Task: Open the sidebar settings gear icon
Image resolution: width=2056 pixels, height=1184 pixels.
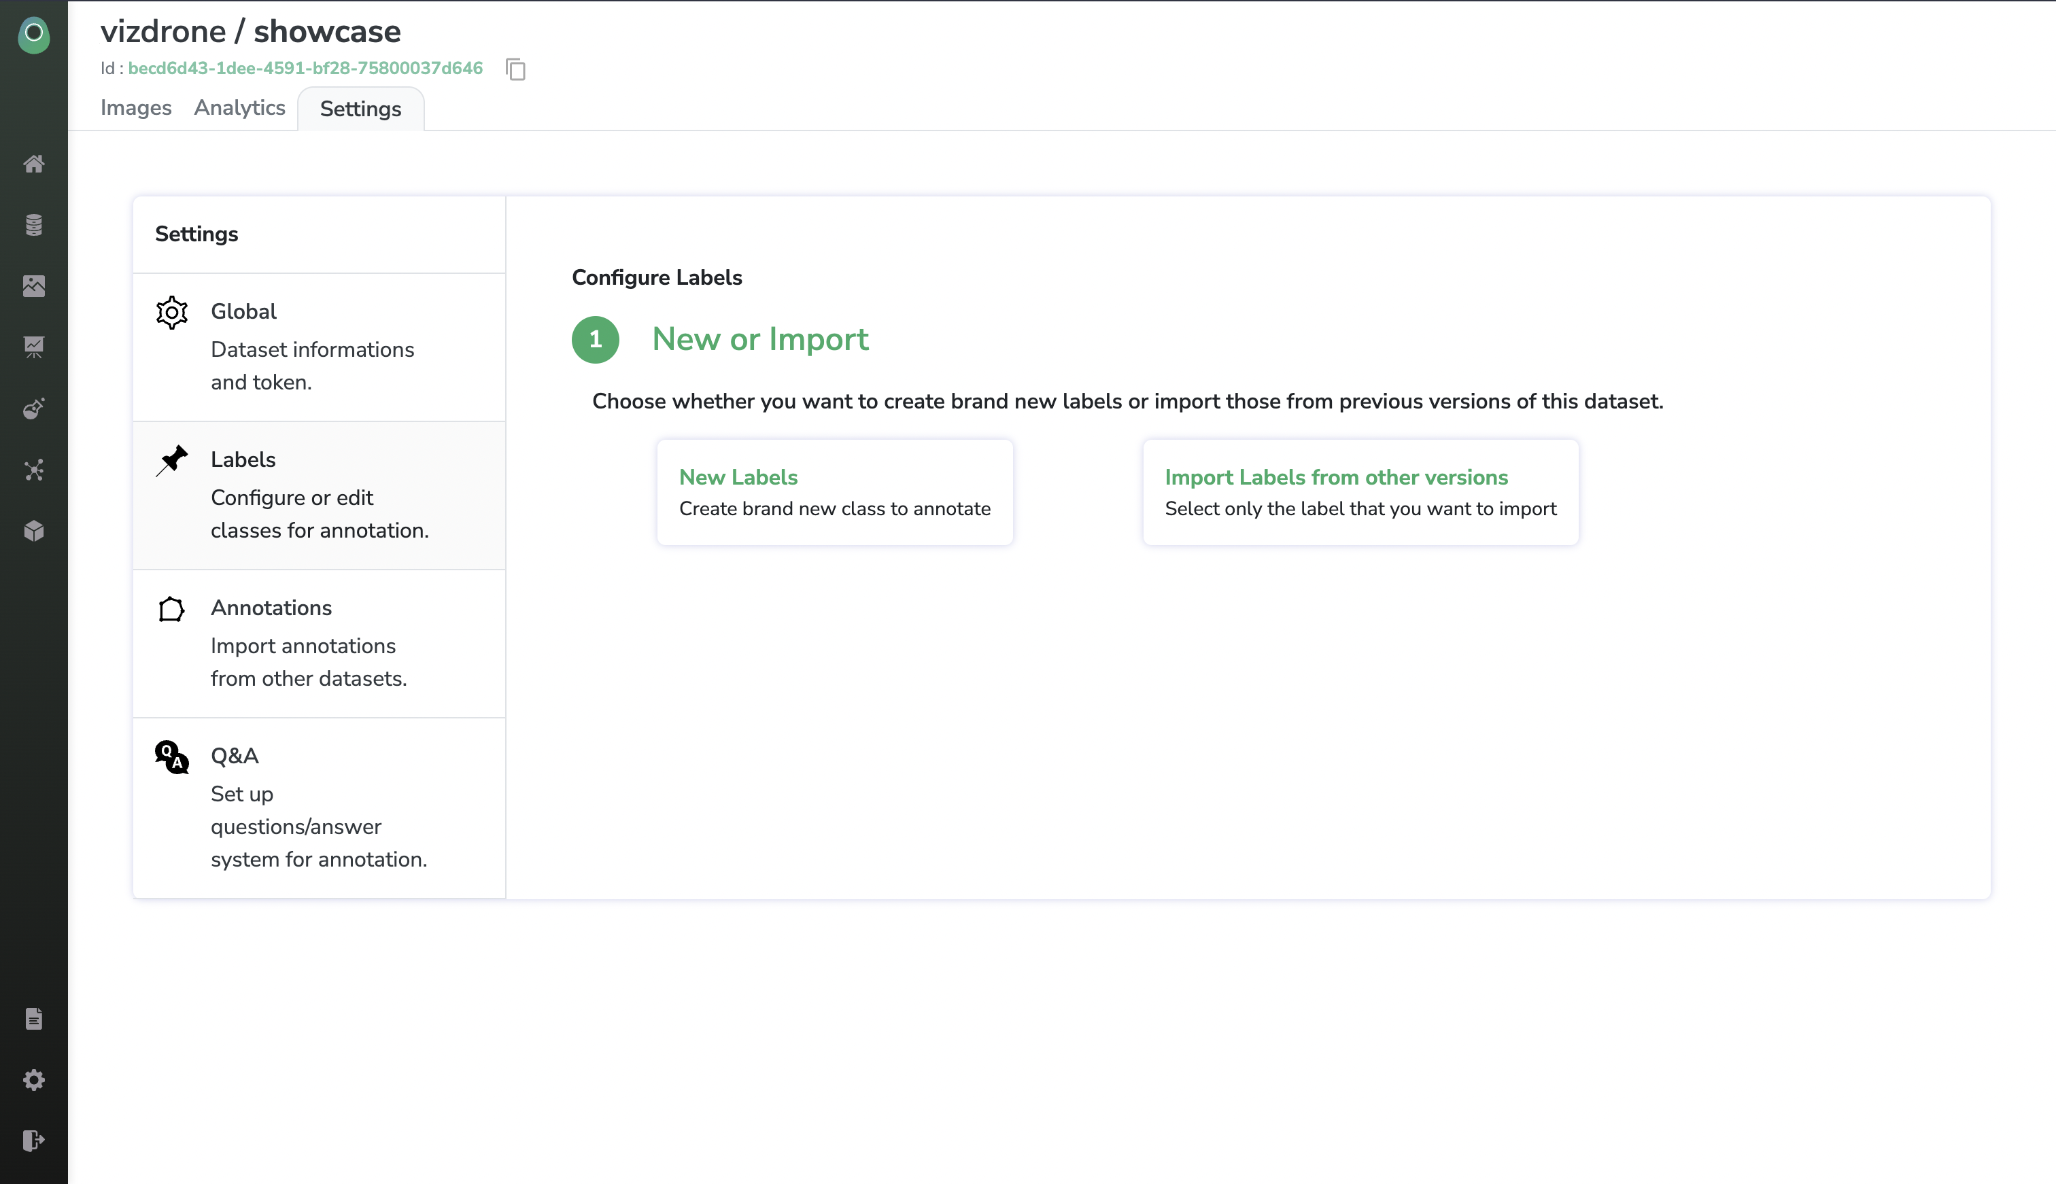Action: click(x=33, y=1080)
